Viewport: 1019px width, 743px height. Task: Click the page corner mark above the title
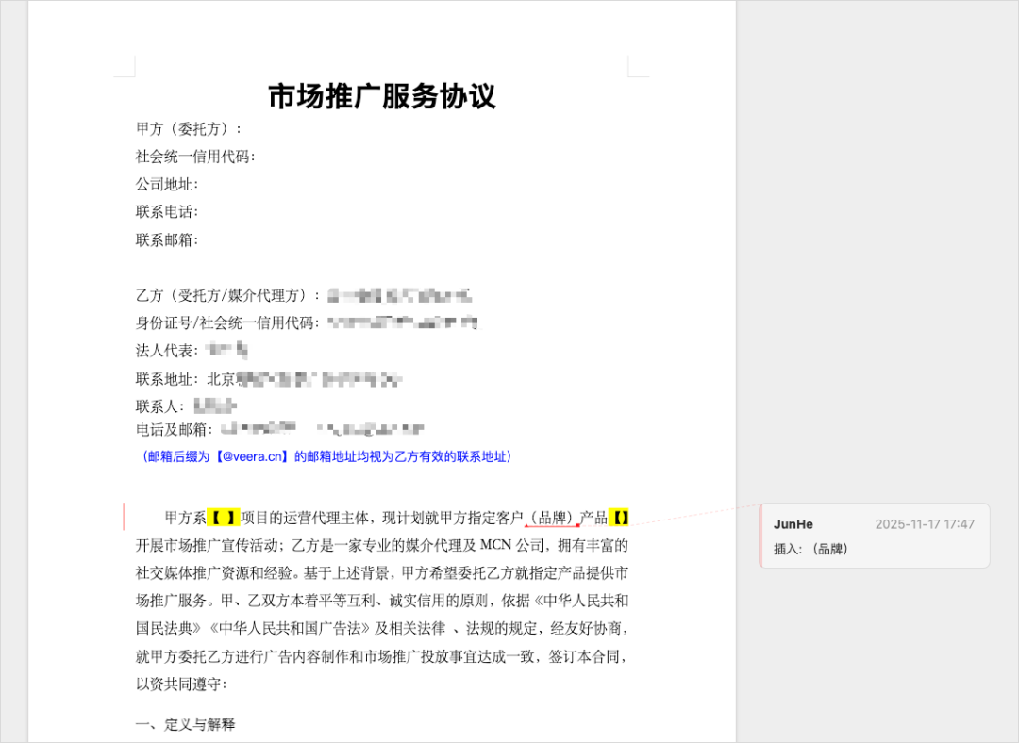[127, 66]
